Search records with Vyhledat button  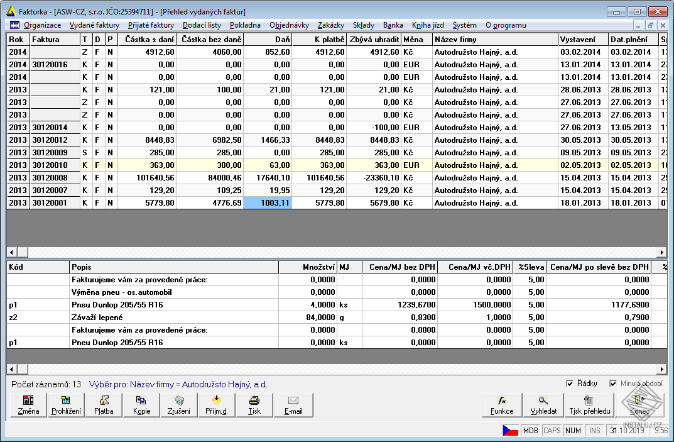pos(543,406)
